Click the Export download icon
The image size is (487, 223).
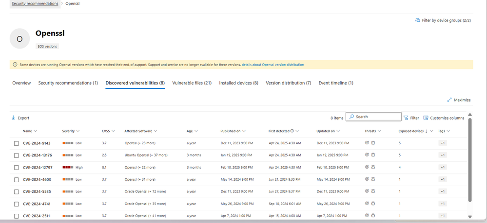[x=13, y=118]
